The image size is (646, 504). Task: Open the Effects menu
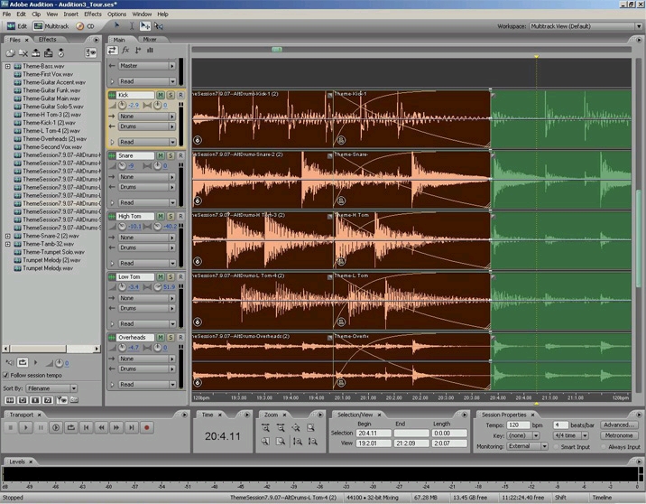pos(93,14)
